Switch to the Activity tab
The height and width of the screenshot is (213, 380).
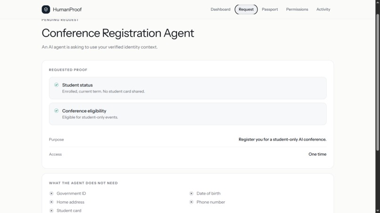(323, 9)
